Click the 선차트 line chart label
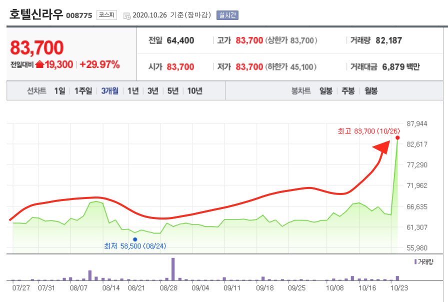The height and width of the screenshot is (302, 448). pyautogui.click(x=36, y=91)
